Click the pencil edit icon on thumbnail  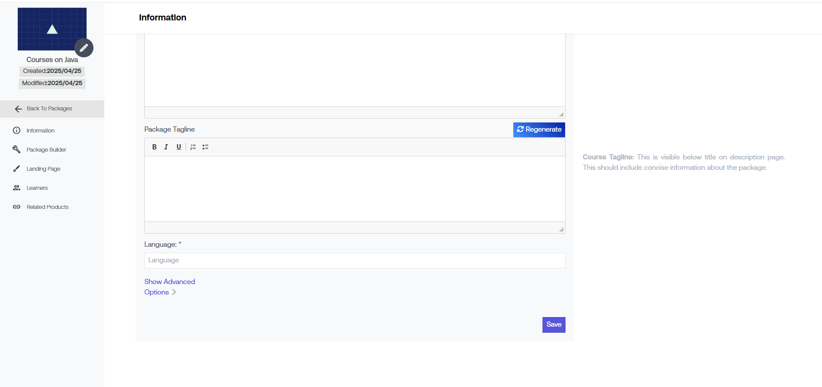coord(84,48)
